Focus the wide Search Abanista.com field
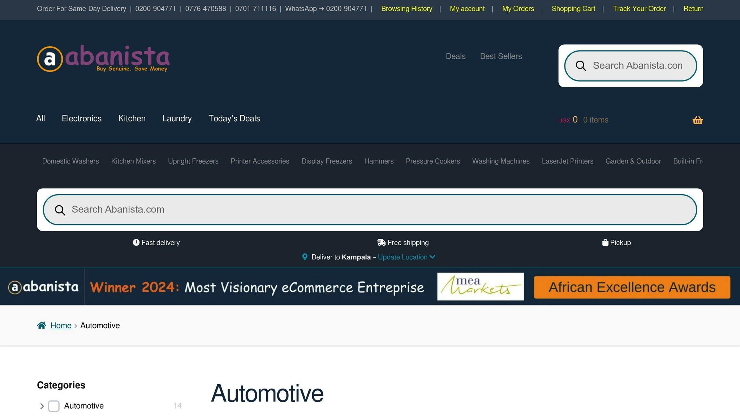The height and width of the screenshot is (416, 740). coord(370,210)
